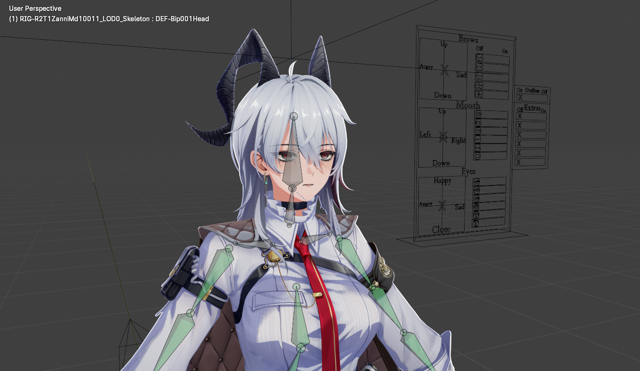Toggle the Outline slider to Off

point(544,97)
